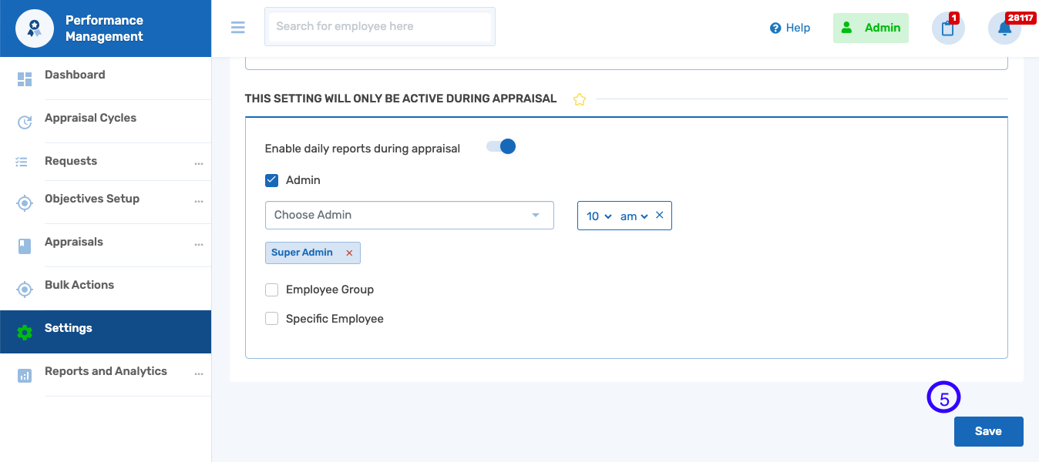This screenshot has width=1039, height=462.
Task: Click the clipboard icon with badge 1
Action: point(947,28)
